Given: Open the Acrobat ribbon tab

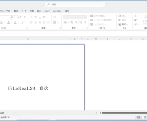Looking at the screenshot, I should [x=57, y=11].
